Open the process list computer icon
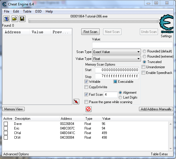 click(6, 19)
